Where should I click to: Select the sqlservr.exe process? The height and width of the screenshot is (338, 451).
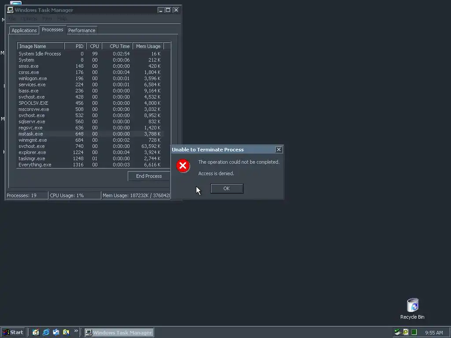point(90,121)
